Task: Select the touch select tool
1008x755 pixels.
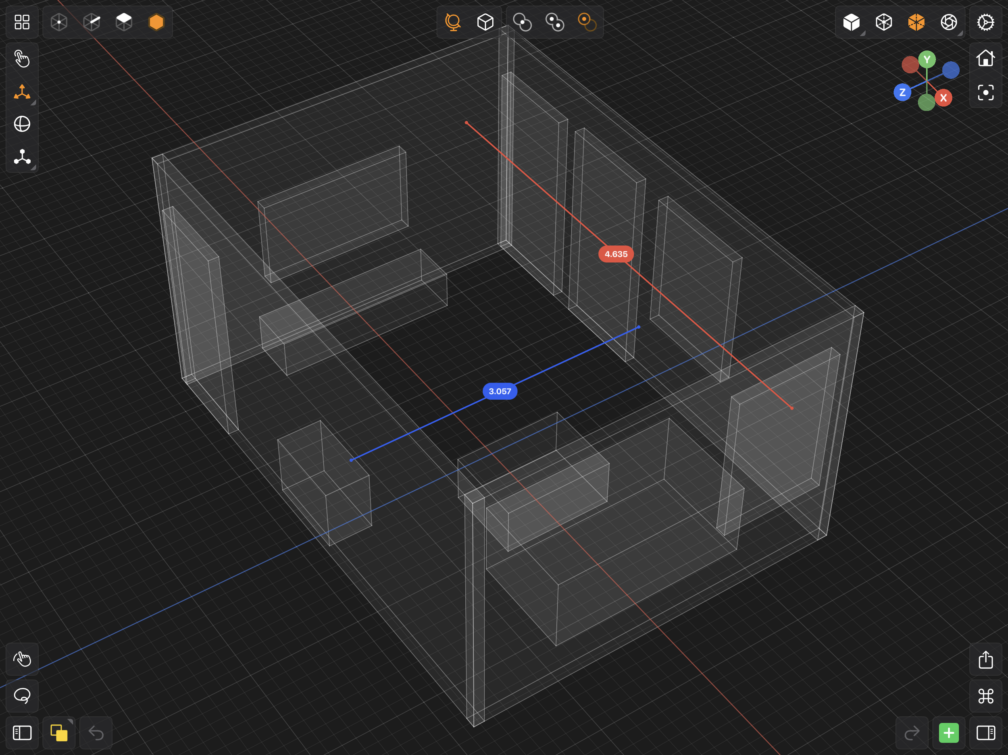Action: (22, 59)
